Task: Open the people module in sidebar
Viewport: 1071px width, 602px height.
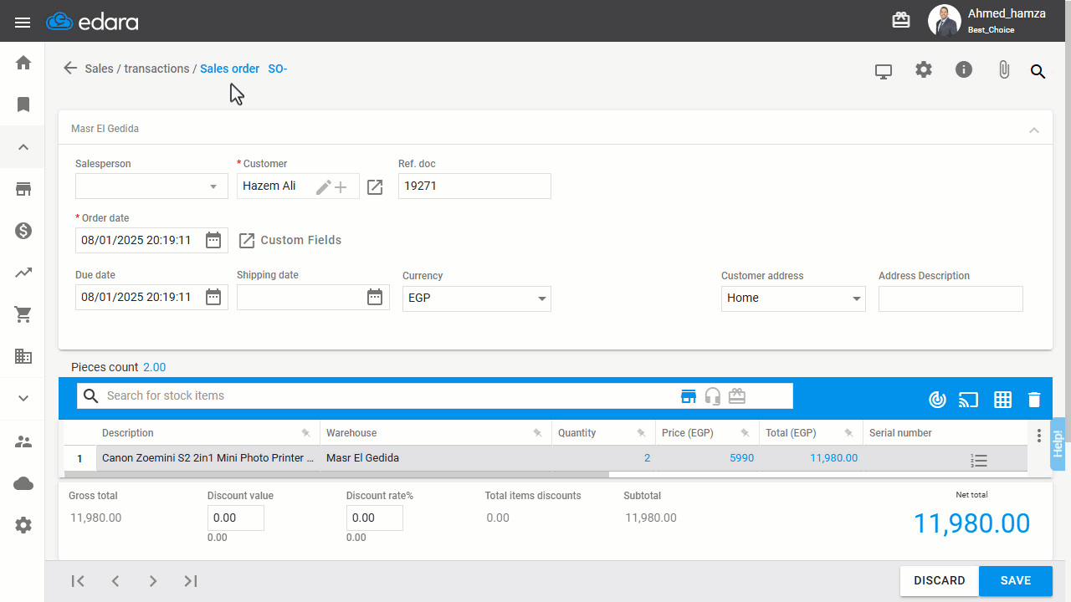Action: [23, 441]
